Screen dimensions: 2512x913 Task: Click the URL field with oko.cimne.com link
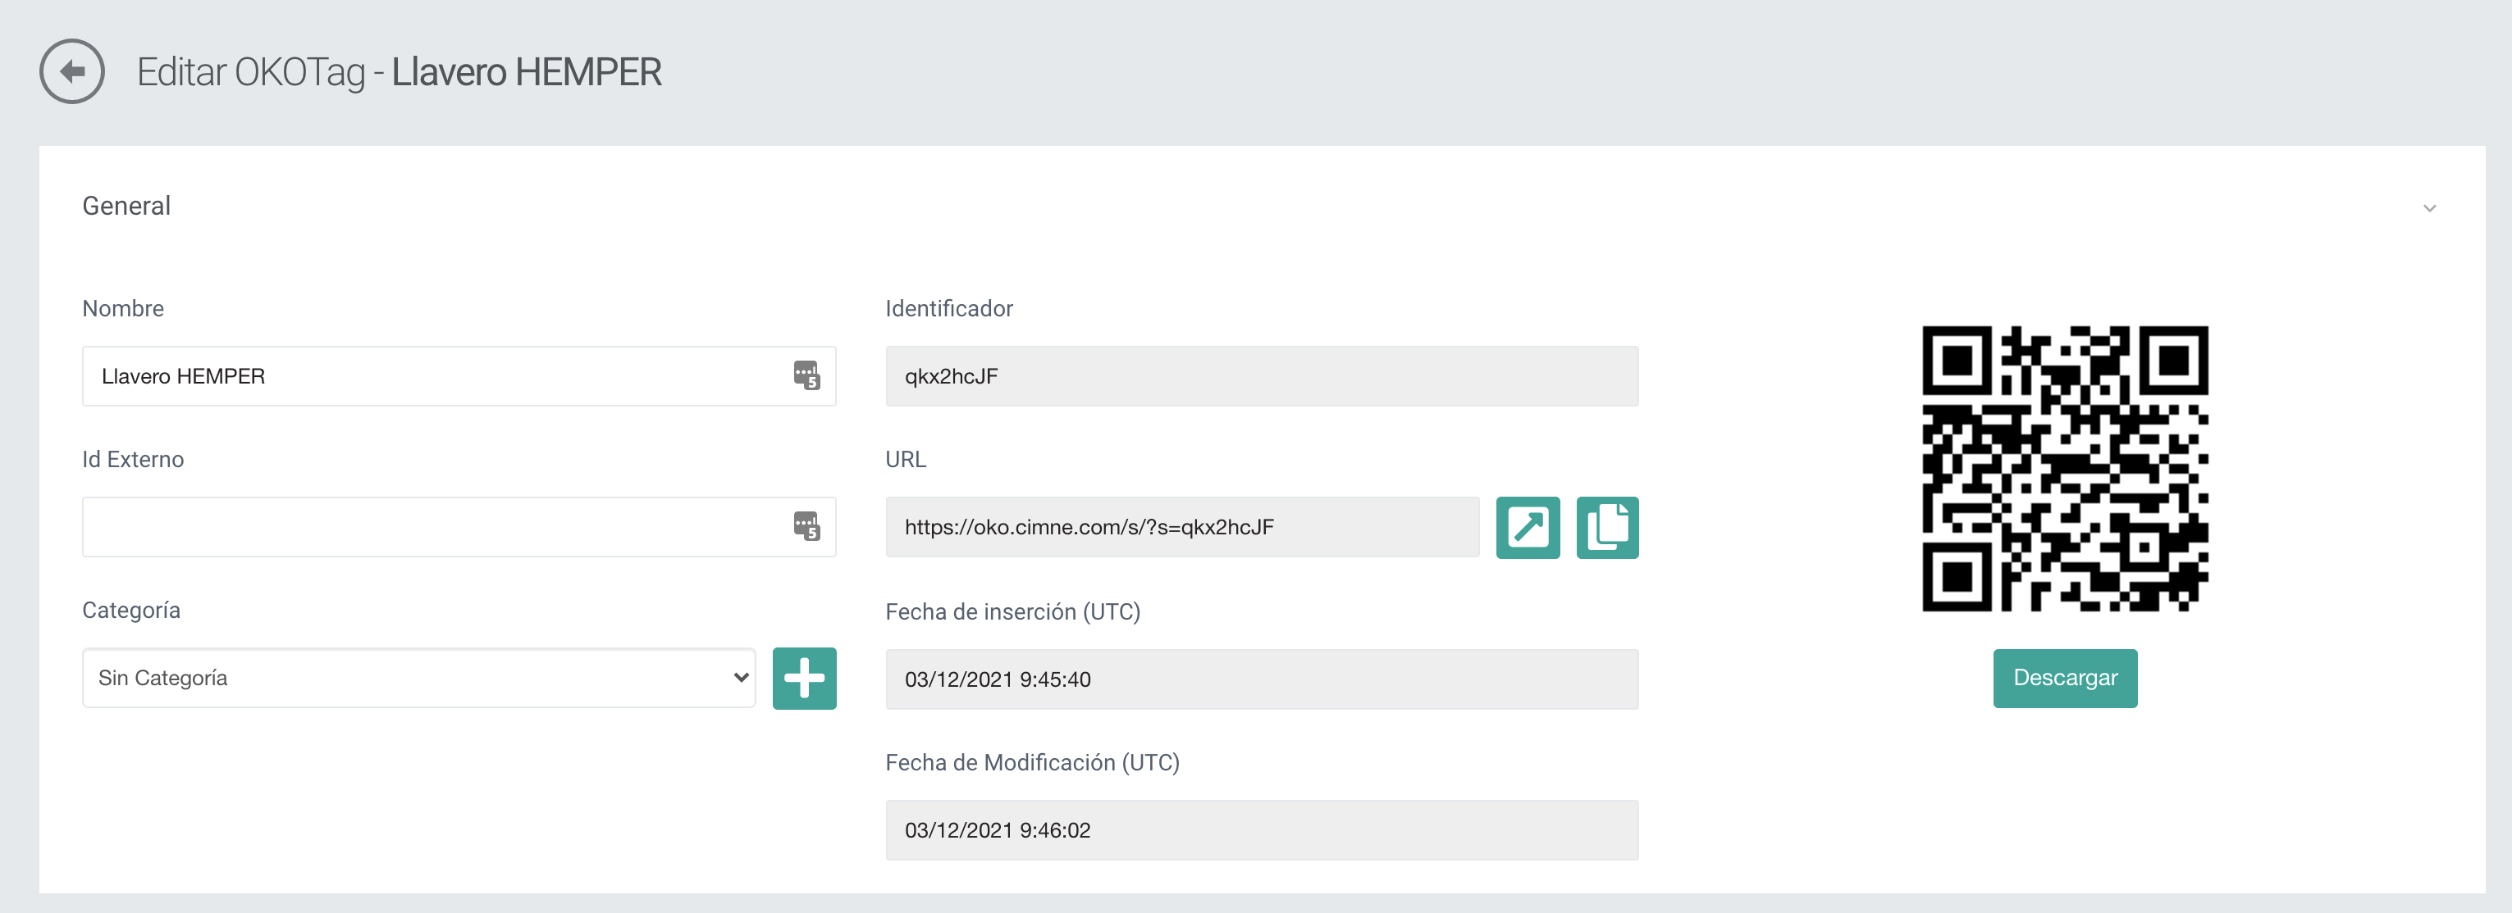pyautogui.click(x=1182, y=527)
